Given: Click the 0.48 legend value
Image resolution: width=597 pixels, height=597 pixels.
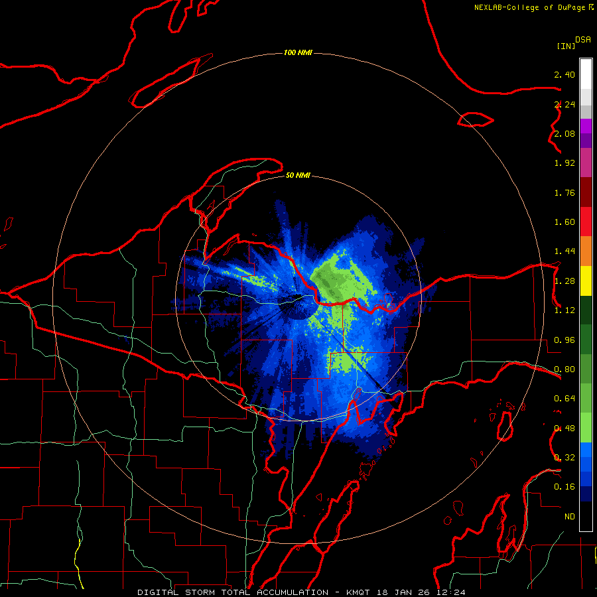Looking at the screenshot, I should [564, 429].
